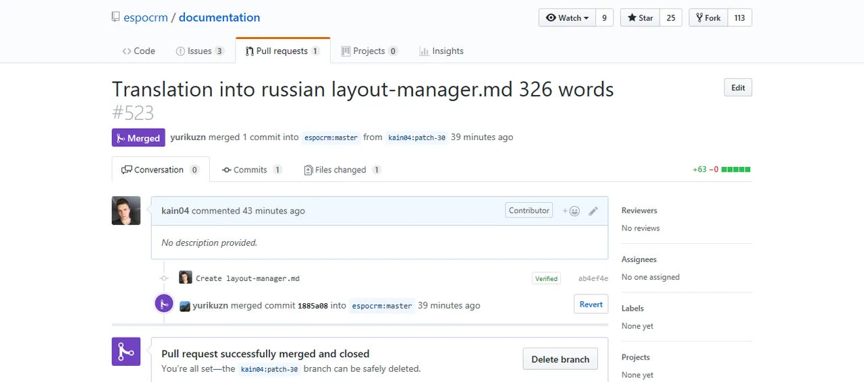The width and height of the screenshot is (864, 382).
Task: Click the kain04:patch-30 label in the merged message
Action: pos(269,369)
